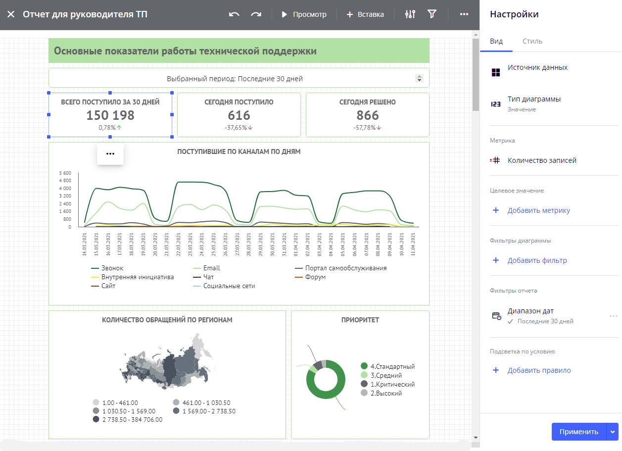Click the redo arrow icon

(x=256, y=14)
